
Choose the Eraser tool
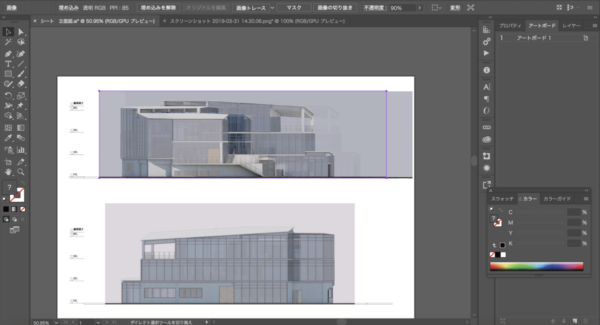coord(21,84)
